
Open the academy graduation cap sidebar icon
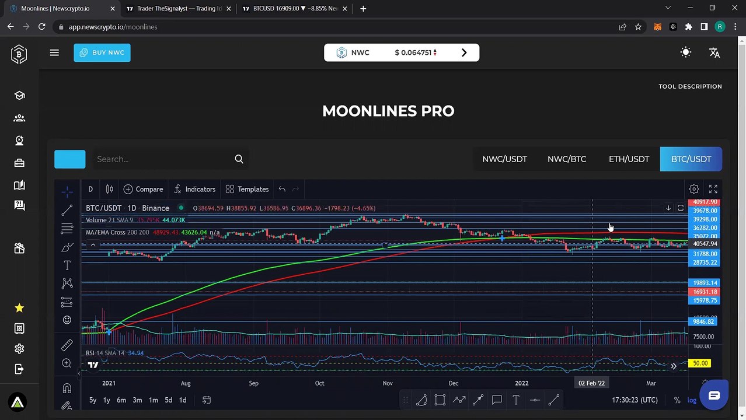pyautogui.click(x=19, y=95)
